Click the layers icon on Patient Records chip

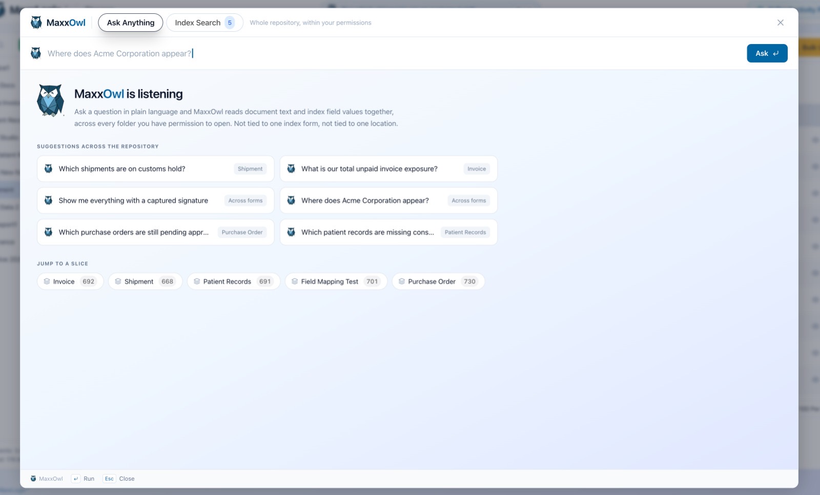(197, 281)
